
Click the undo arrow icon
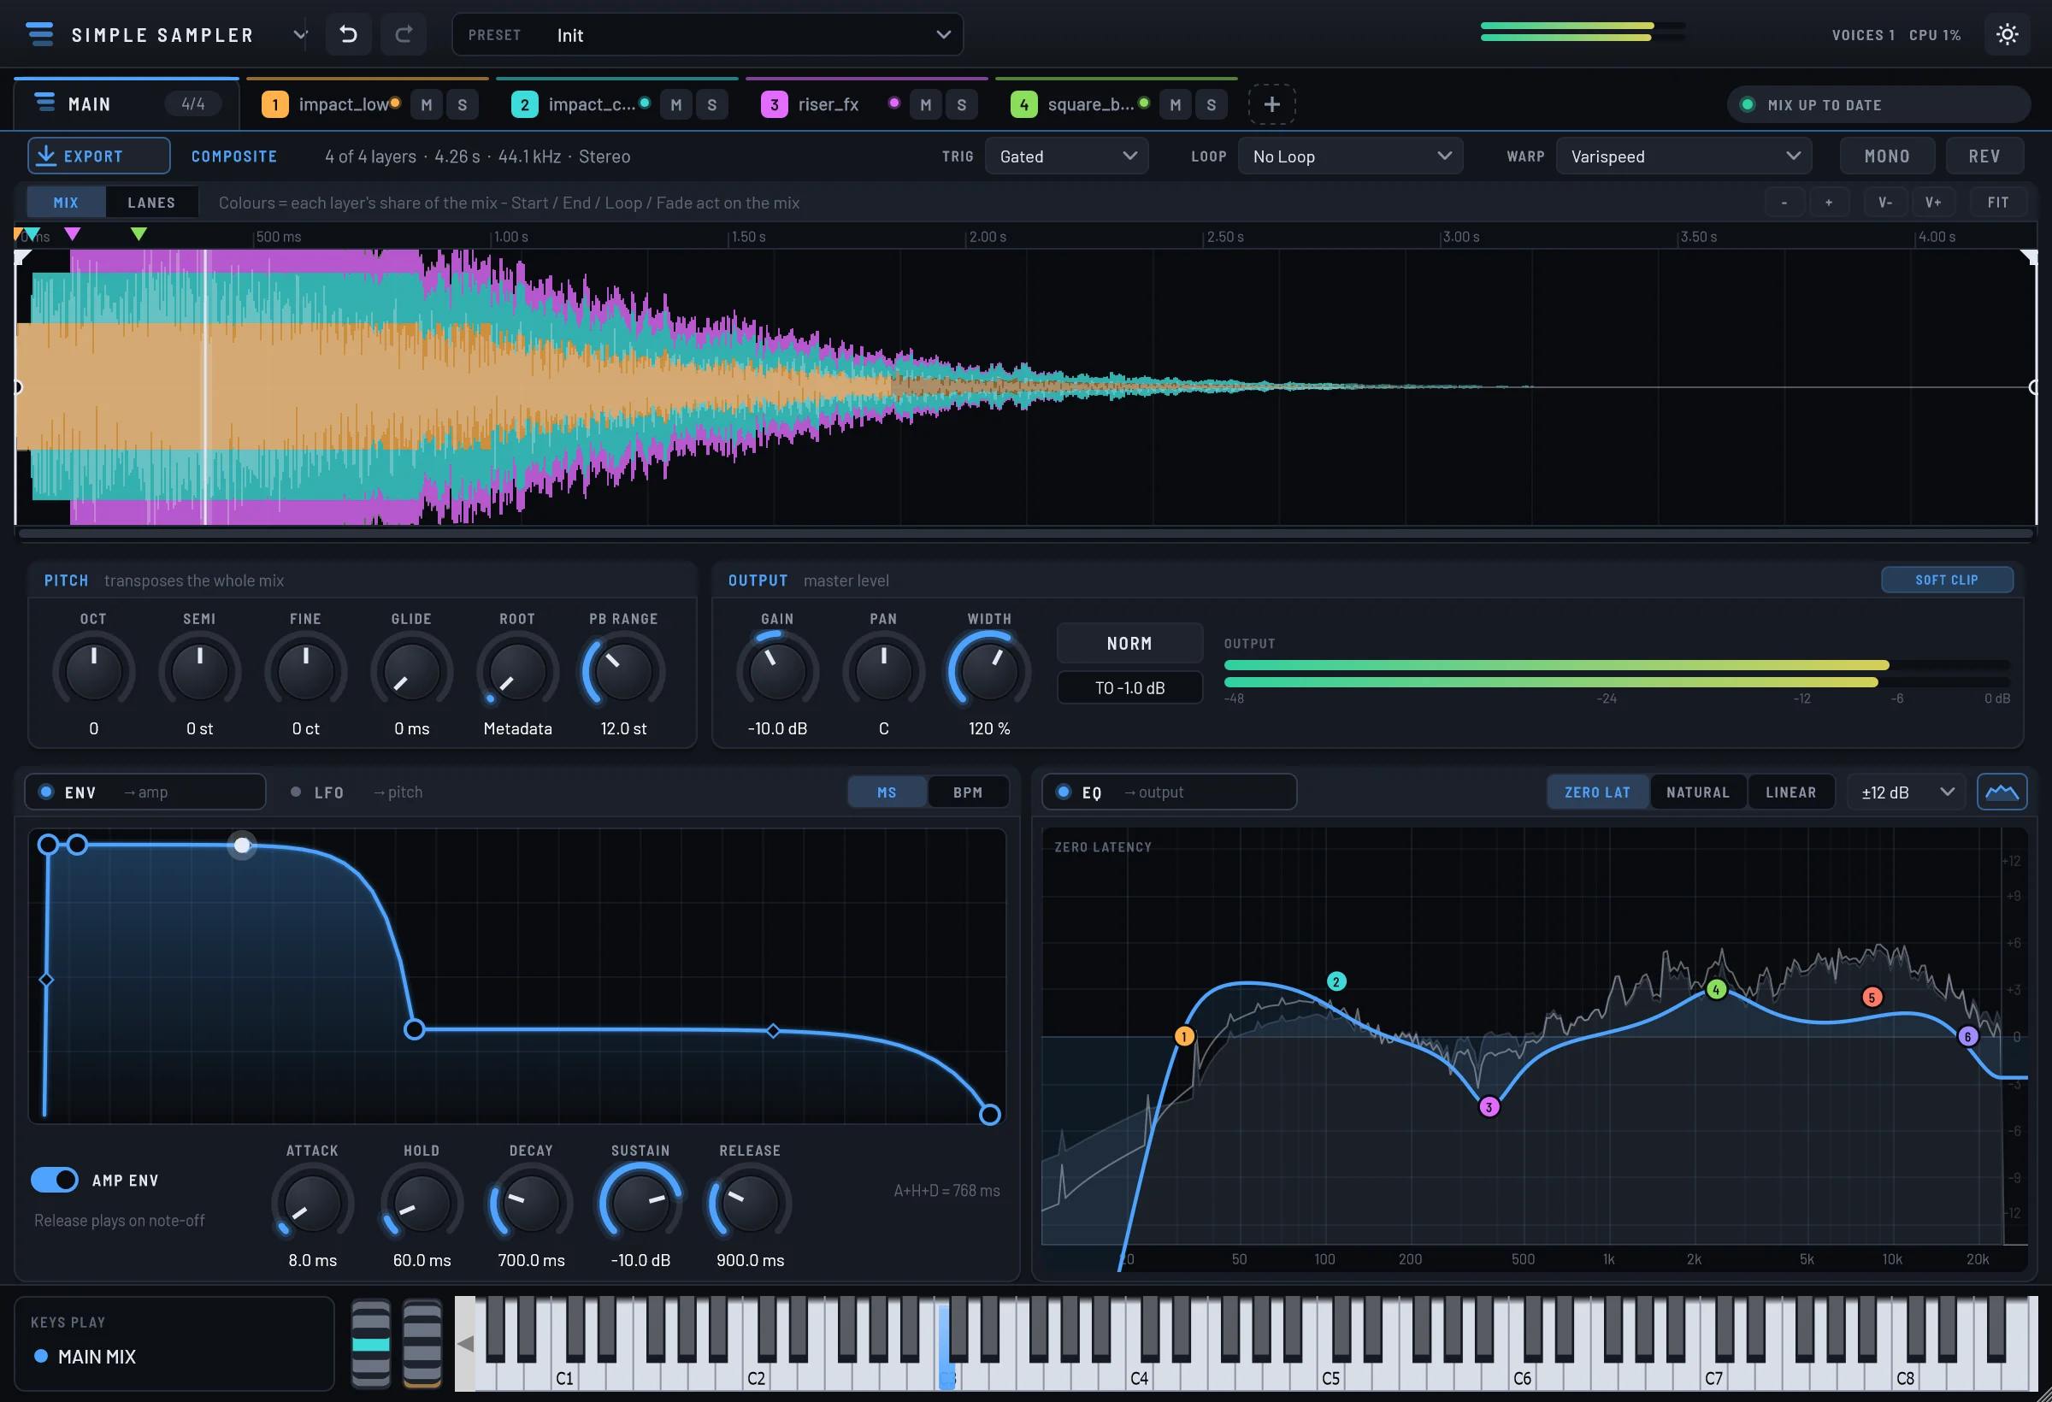[348, 34]
